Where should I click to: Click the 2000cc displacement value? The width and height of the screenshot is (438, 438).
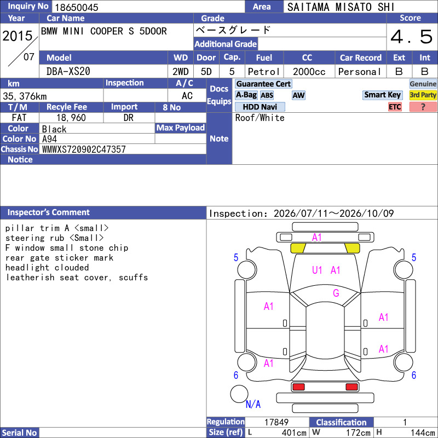click(x=309, y=72)
